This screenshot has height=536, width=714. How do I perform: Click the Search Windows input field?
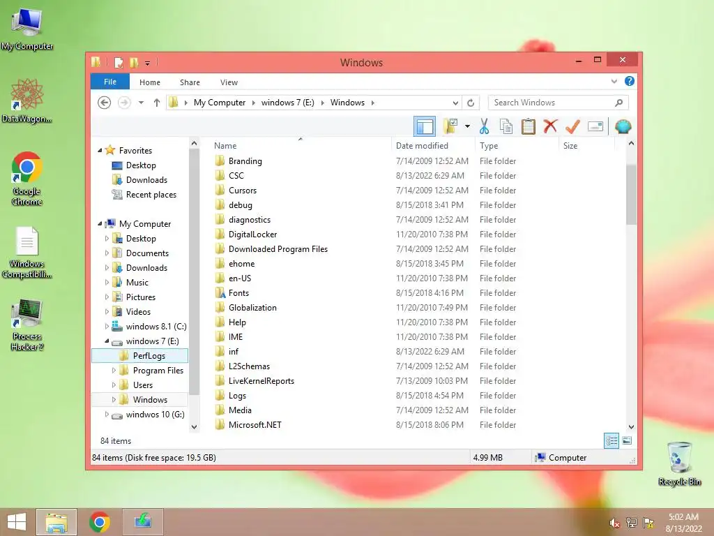pyautogui.click(x=552, y=103)
